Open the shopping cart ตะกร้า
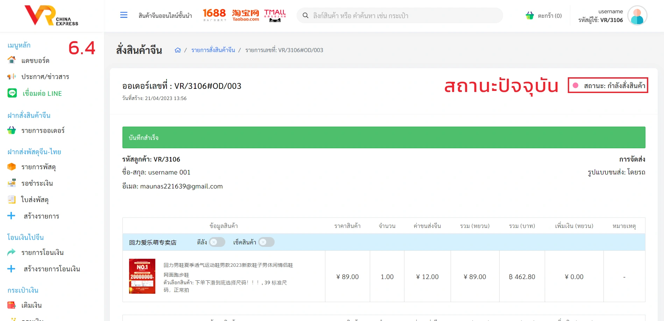 544,16
